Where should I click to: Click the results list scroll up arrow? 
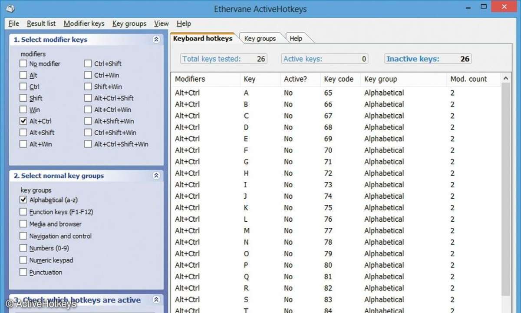[x=506, y=79]
